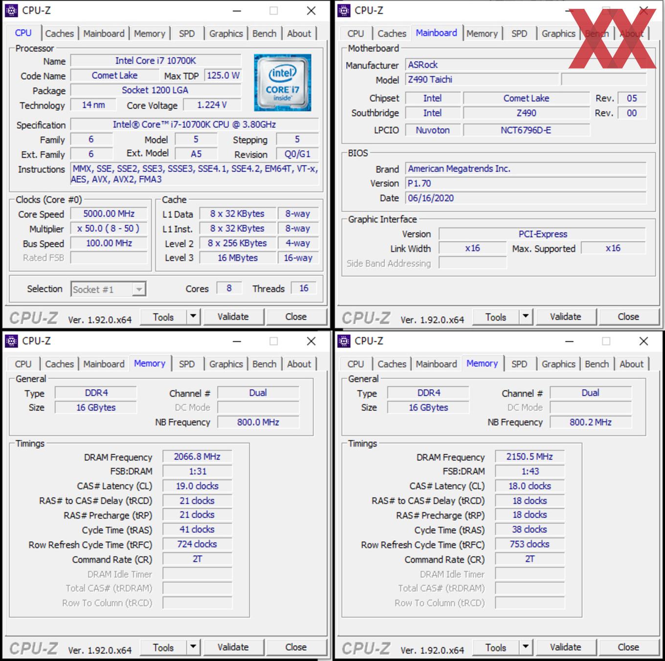The height and width of the screenshot is (661, 665).
Task: Open the Memory tab in the Mainboard window
Action: [482, 33]
